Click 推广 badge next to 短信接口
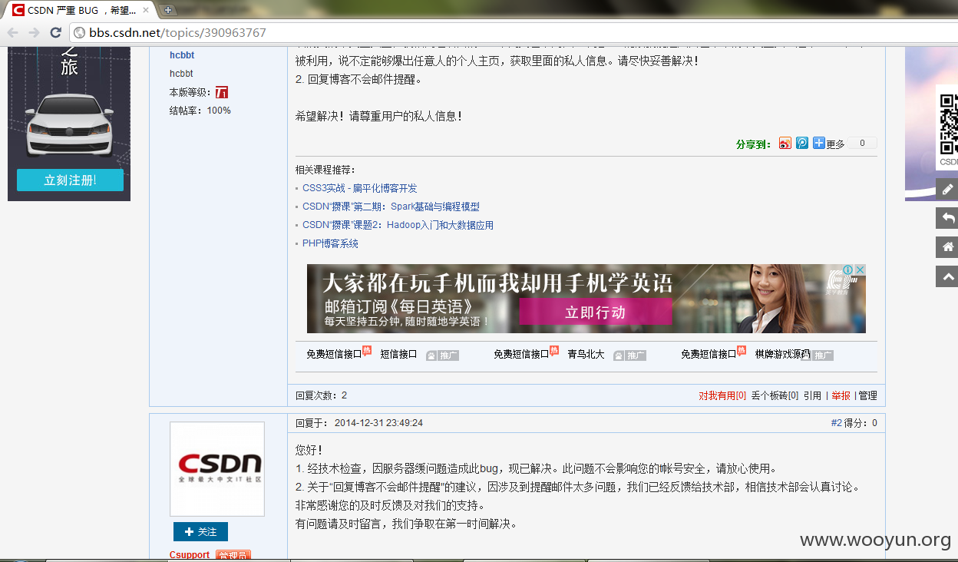 pos(443,355)
